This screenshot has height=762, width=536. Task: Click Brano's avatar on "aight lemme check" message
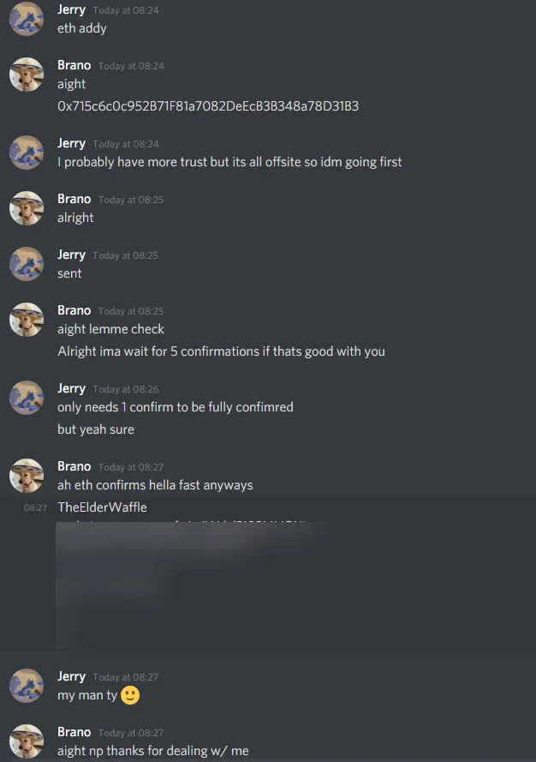27,320
